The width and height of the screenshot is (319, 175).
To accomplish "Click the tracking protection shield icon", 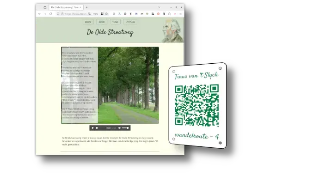I will pyautogui.click(x=58, y=14).
